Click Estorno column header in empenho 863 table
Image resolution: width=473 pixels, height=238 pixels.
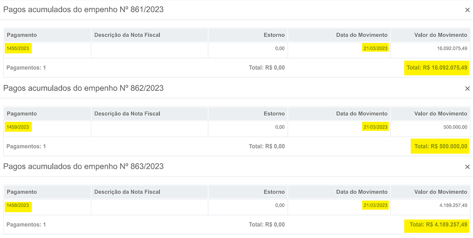tap(274, 192)
